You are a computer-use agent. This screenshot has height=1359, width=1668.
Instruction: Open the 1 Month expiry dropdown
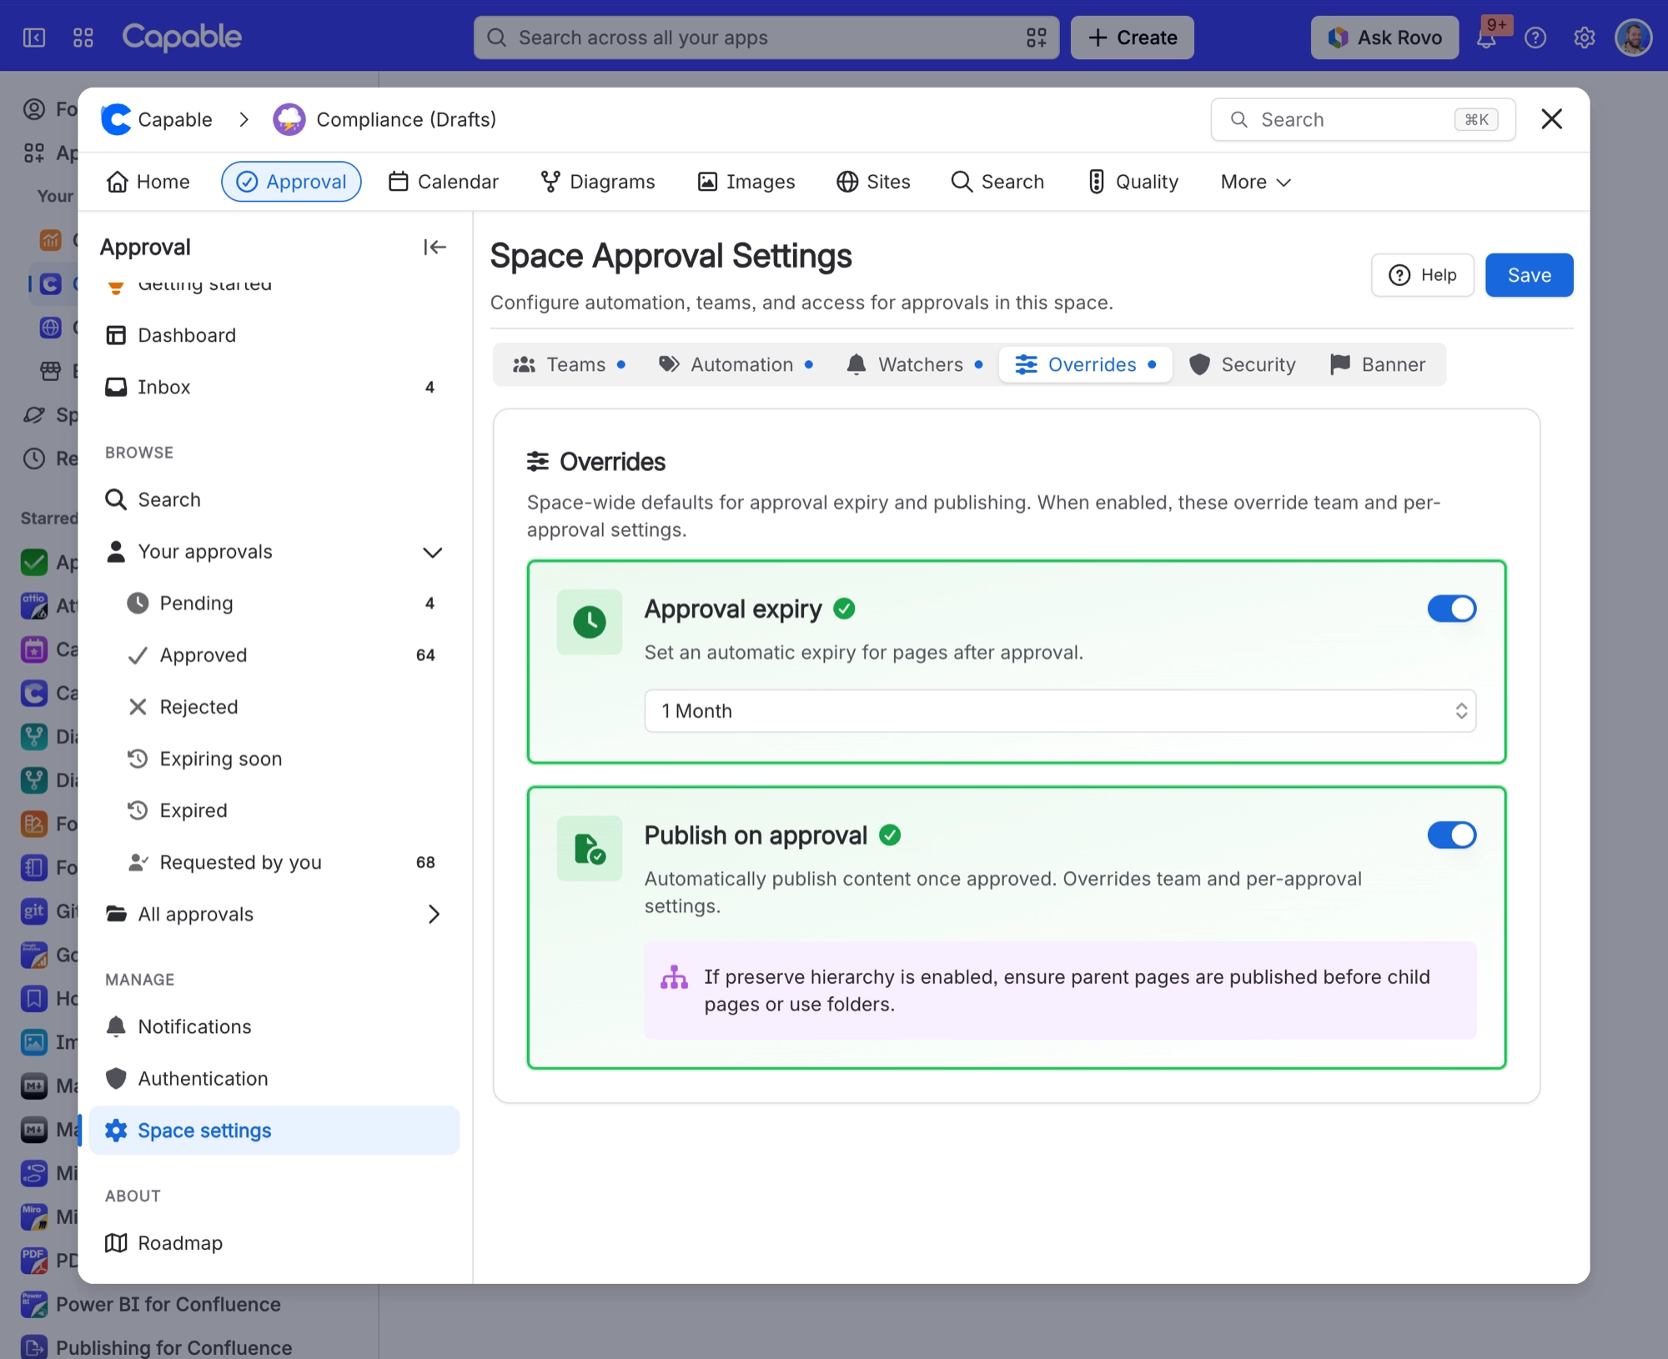(x=1060, y=710)
